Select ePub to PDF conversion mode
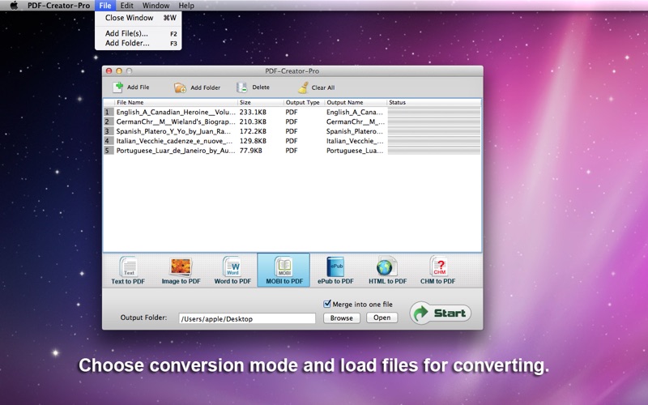The image size is (648, 405). [x=335, y=271]
